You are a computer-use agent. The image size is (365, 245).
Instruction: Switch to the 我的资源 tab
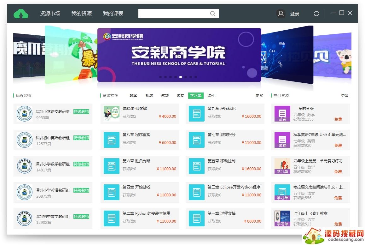[81, 14]
